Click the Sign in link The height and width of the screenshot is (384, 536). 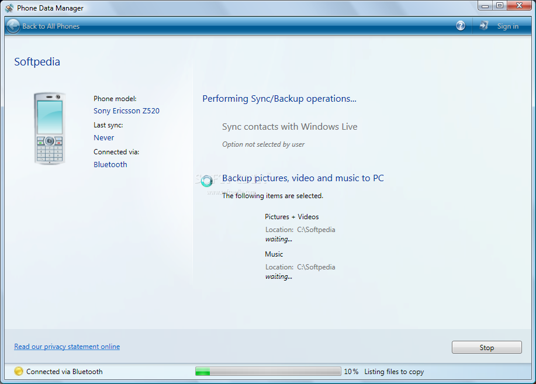pos(507,26)
